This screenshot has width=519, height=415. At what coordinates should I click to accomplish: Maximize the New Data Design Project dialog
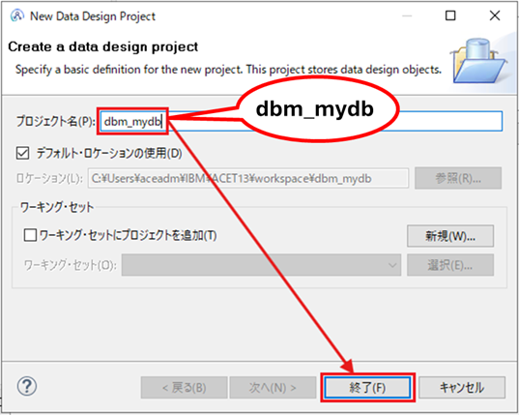pos(450,15)
